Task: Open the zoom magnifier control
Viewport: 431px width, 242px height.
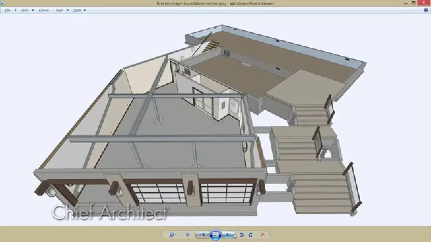Action: tap(172, 235)
